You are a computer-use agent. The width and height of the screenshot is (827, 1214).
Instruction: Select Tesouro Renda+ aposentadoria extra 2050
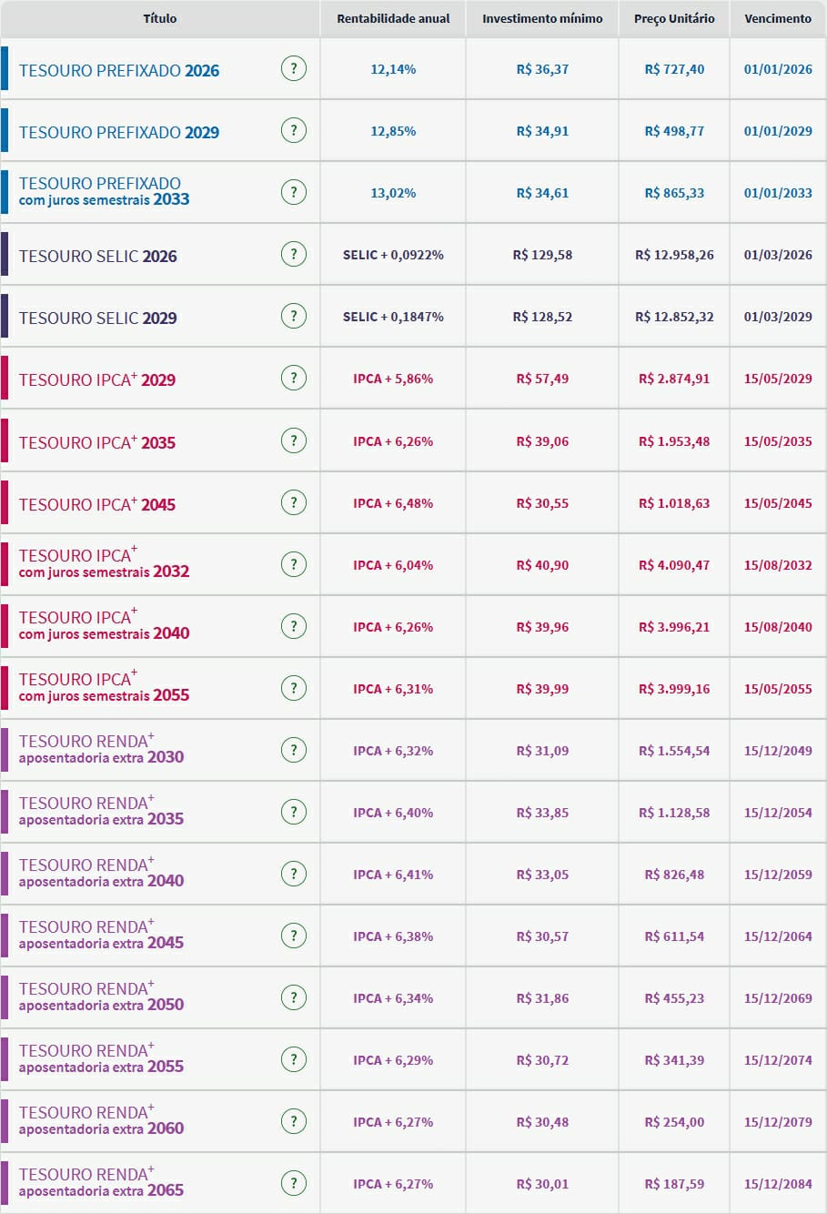(102, 996)
